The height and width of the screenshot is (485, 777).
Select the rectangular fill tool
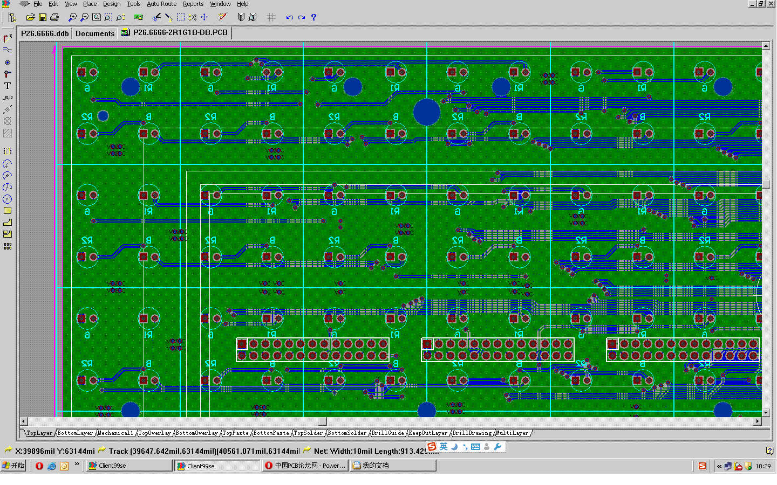click(8, 211)
